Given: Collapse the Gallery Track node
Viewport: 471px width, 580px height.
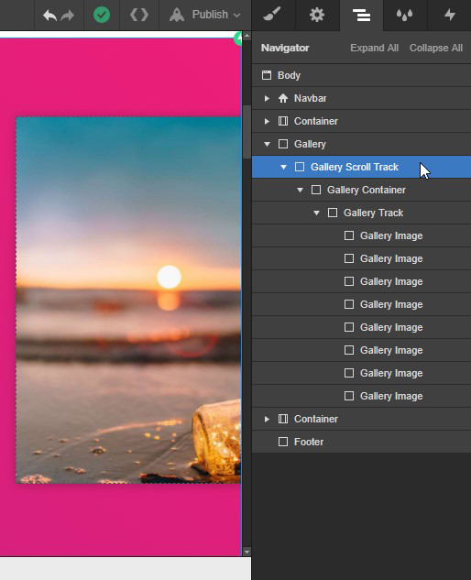Looking at the screenshot, I should point(316,213).
